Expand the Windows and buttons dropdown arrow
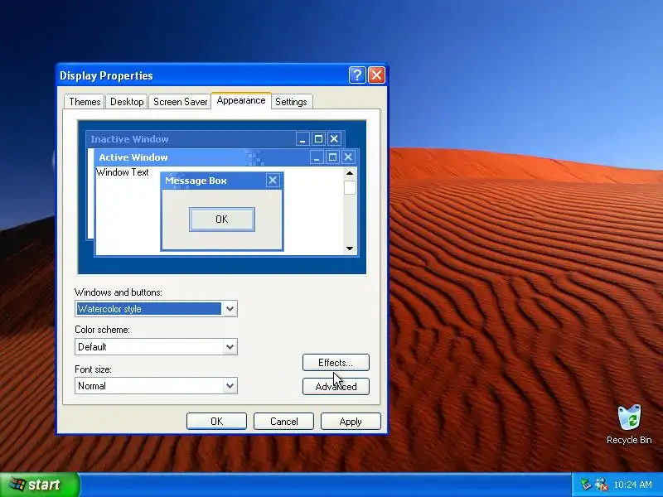Viewport: 663px width, 497px height. (x=230, y=309)
